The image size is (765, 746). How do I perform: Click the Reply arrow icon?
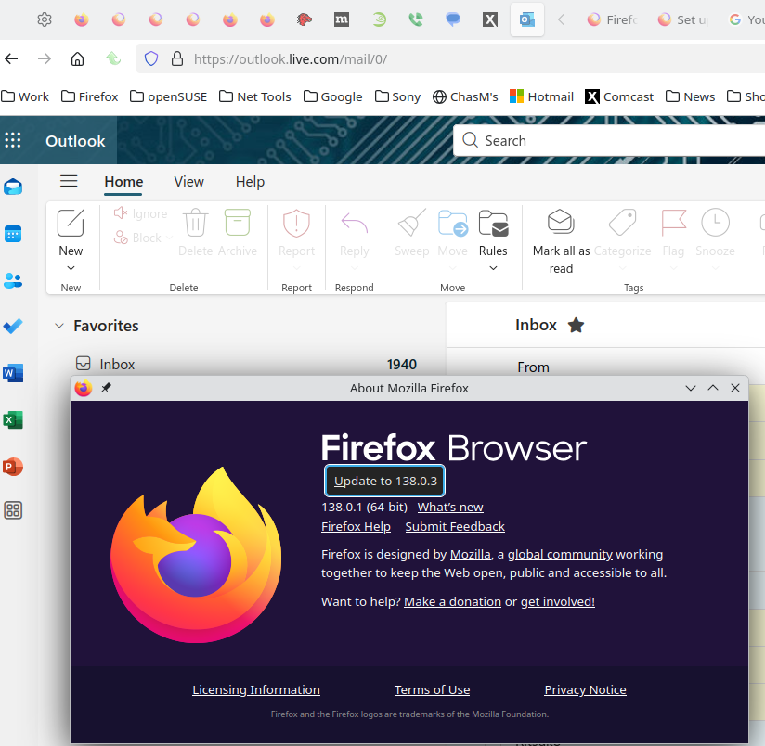point(355,223)
